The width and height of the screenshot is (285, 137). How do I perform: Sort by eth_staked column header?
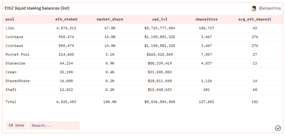[66, 19]
